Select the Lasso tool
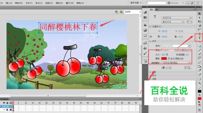 pos(200,29)
